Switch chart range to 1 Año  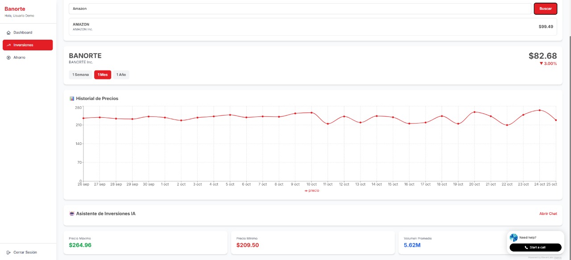121,74
